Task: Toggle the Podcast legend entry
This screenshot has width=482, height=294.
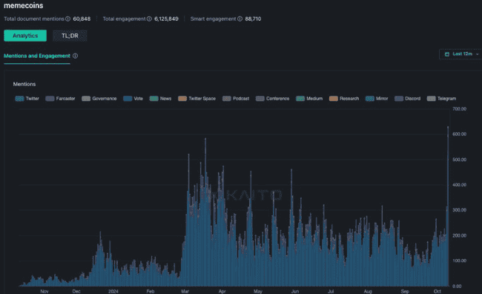Action: click(x=236, y=99)
